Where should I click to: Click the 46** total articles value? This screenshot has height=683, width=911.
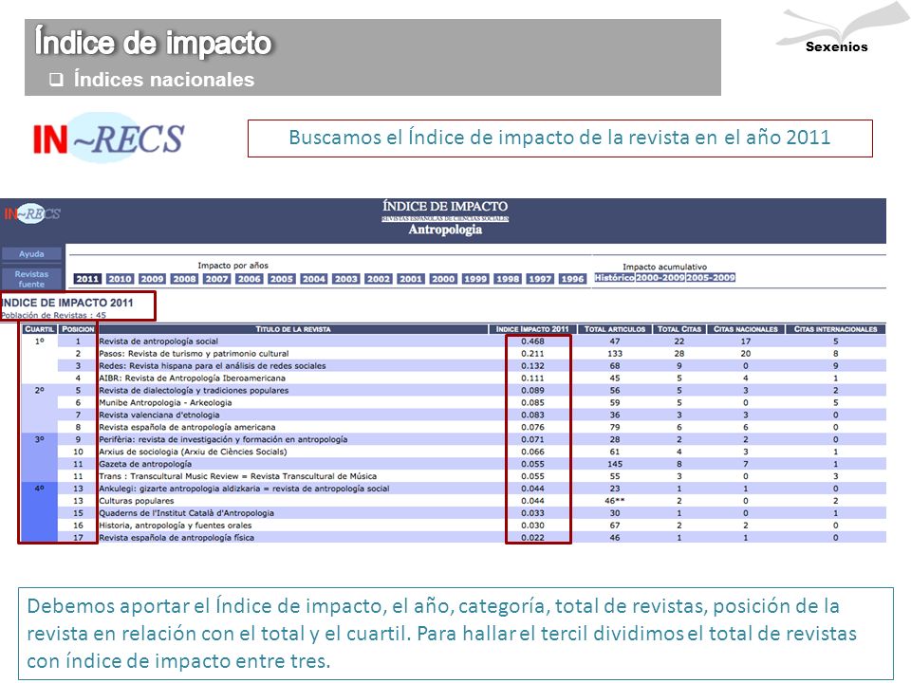click(x=615, y=501)
